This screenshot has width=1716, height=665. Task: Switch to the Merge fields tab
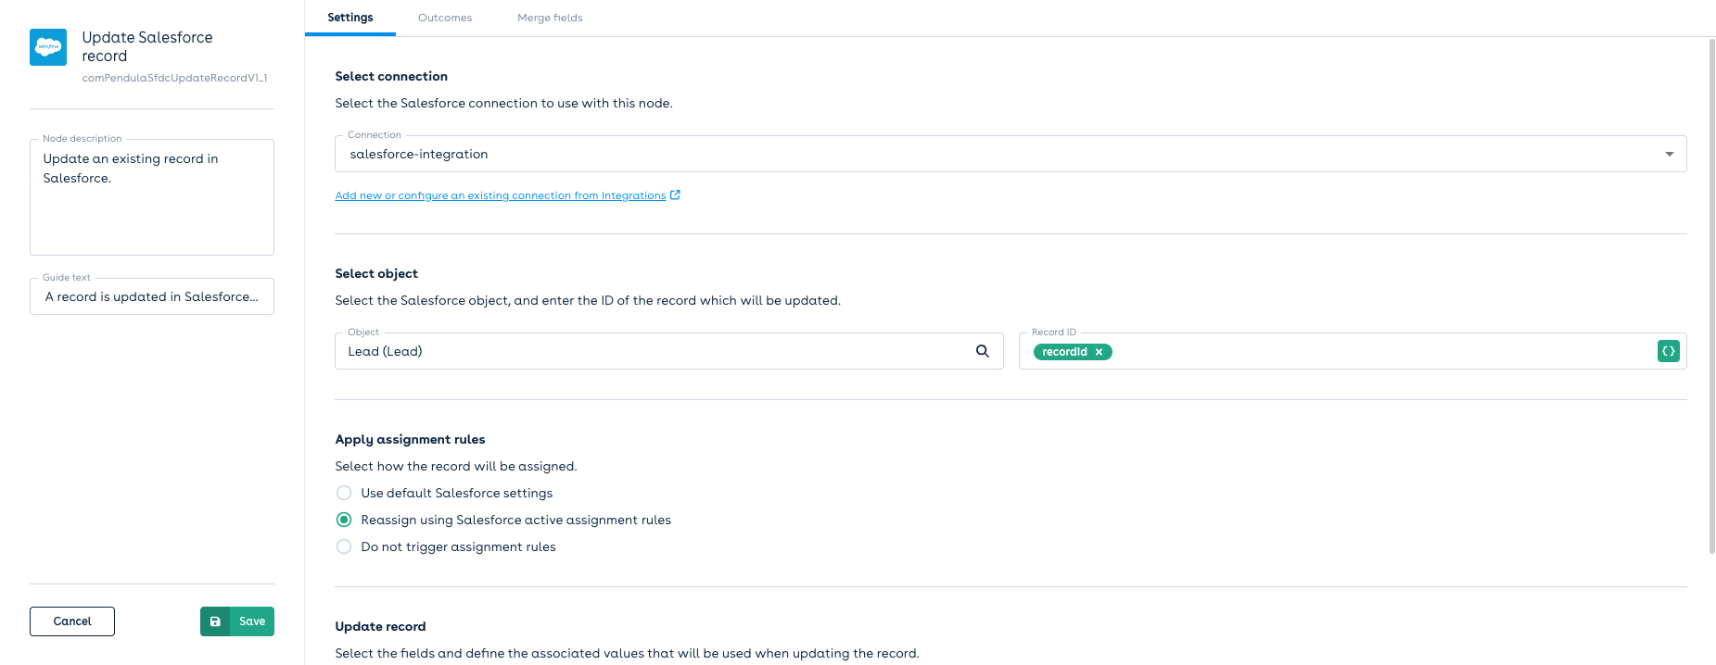point(550,18)
